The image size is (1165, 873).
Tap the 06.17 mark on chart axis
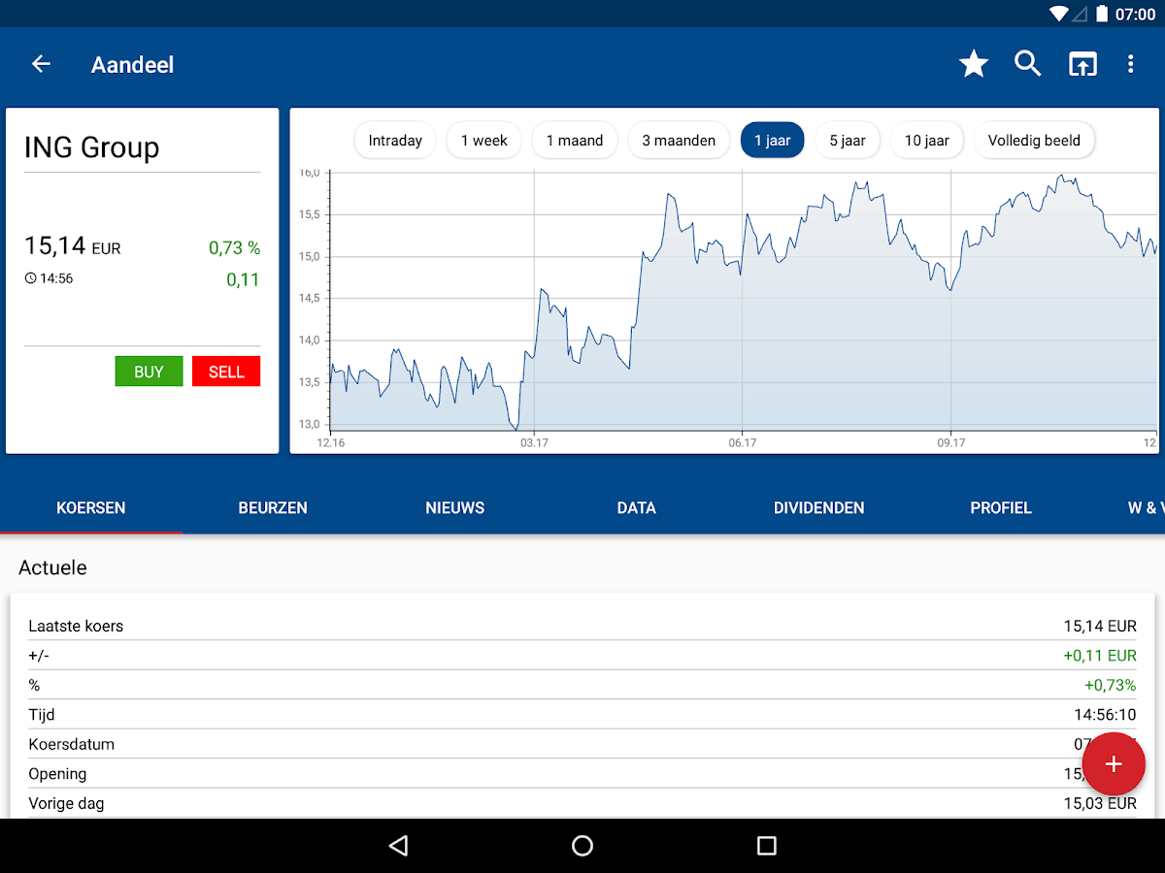(x=743, y=442)
